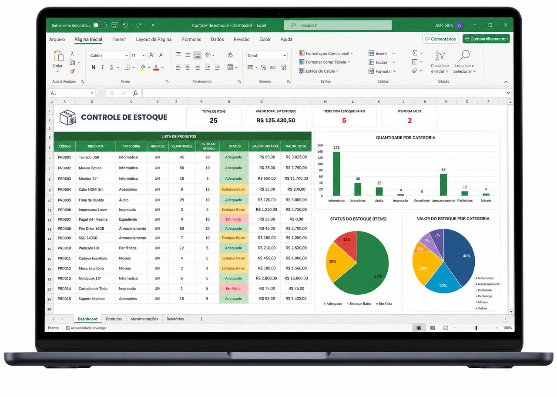The image size is (557, 397).
Task: Click the Comentários button
Action: pos(440,39)
